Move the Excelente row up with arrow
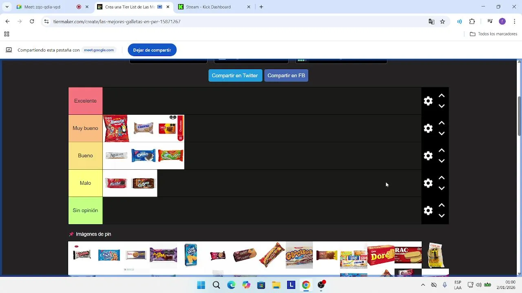The image size is (522, 293). coord(441,96)
